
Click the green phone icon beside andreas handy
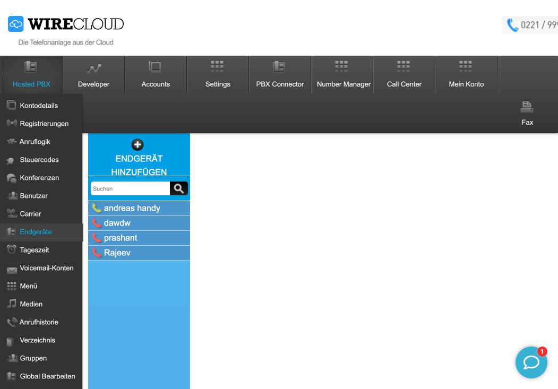[97, 208]
